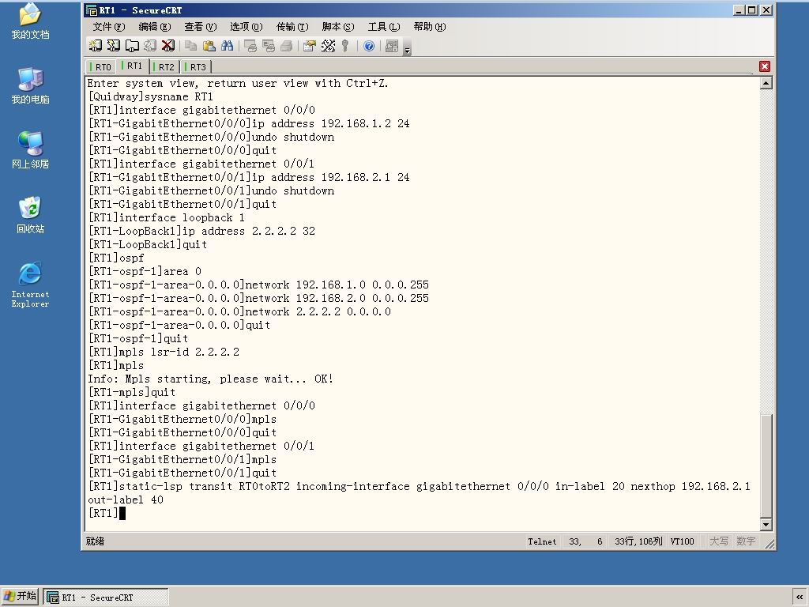Click the Internet Explorer desktop icon
The height and width of the screenshot is (607, 809).
31,285
